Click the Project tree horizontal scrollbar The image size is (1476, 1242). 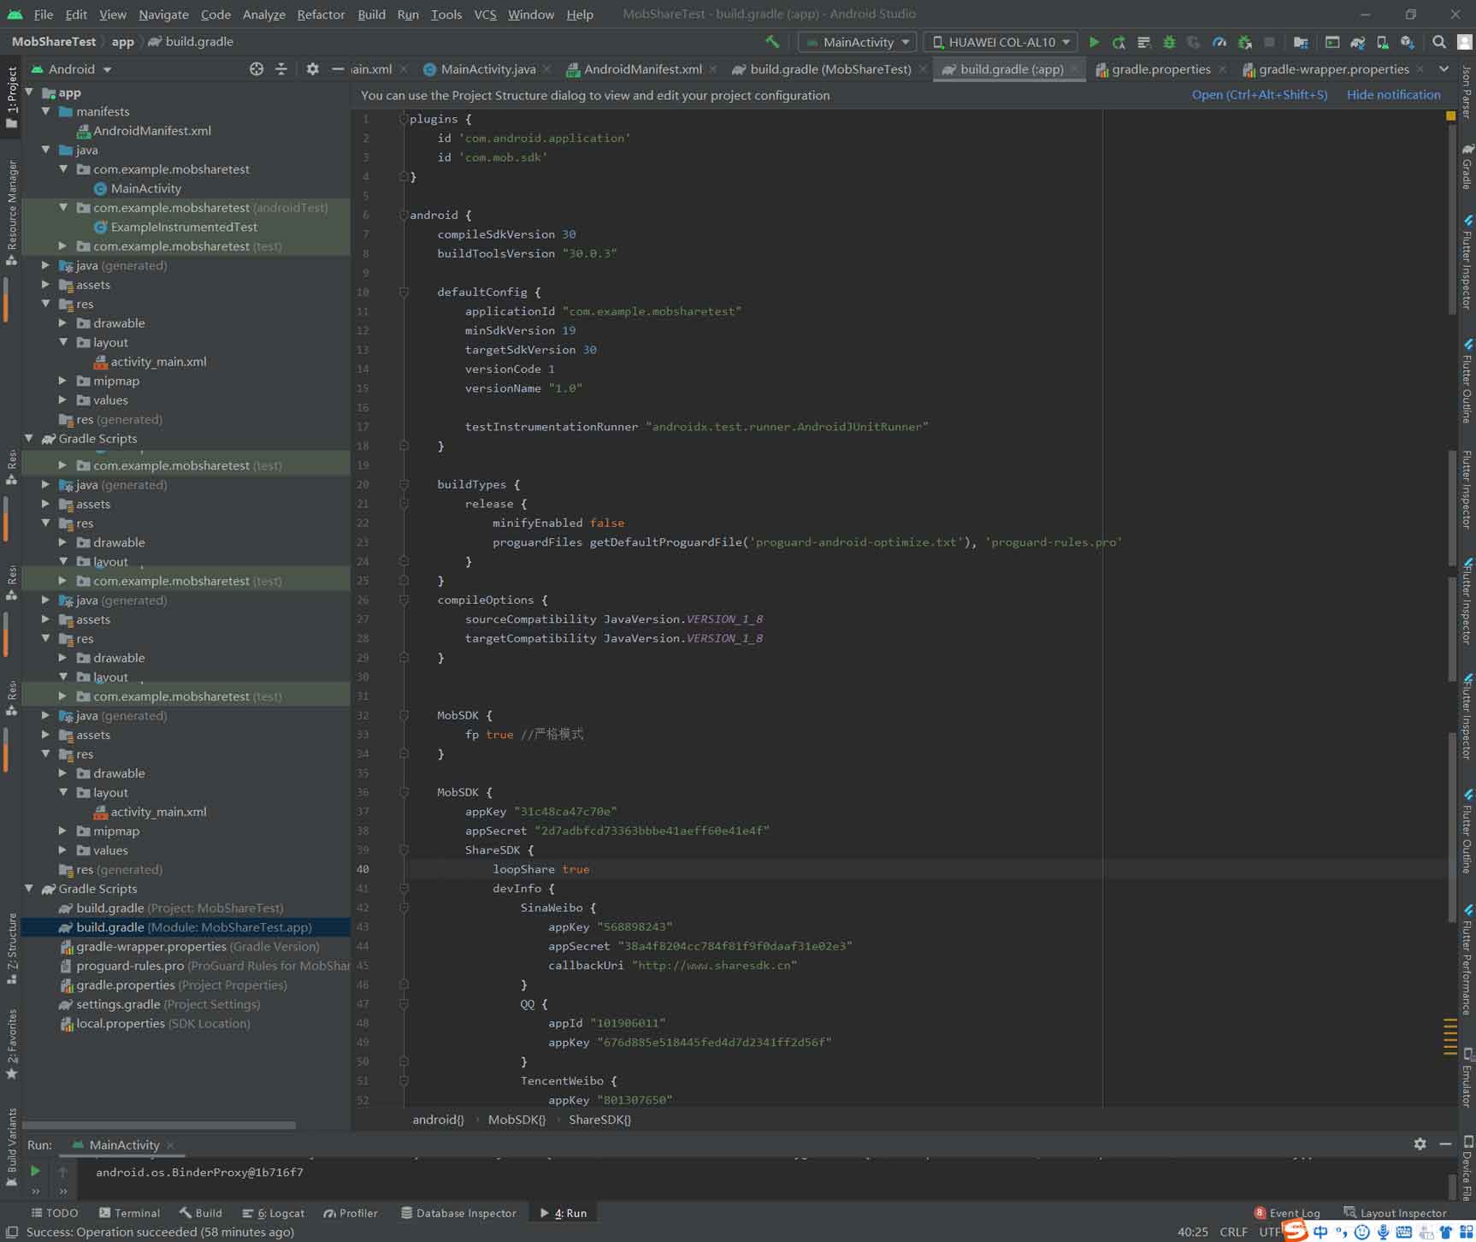click(x=159, y=1126)
